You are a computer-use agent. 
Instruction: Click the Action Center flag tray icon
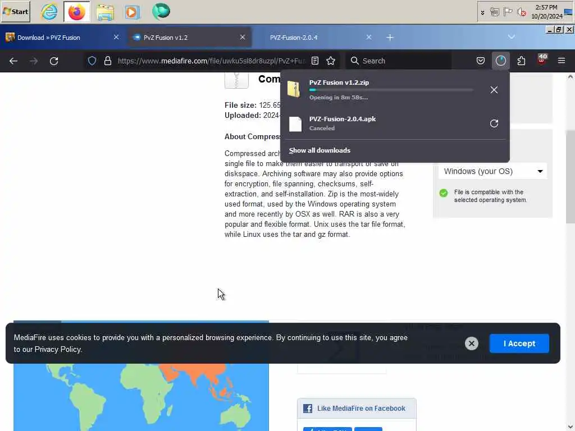click(508, 12)
